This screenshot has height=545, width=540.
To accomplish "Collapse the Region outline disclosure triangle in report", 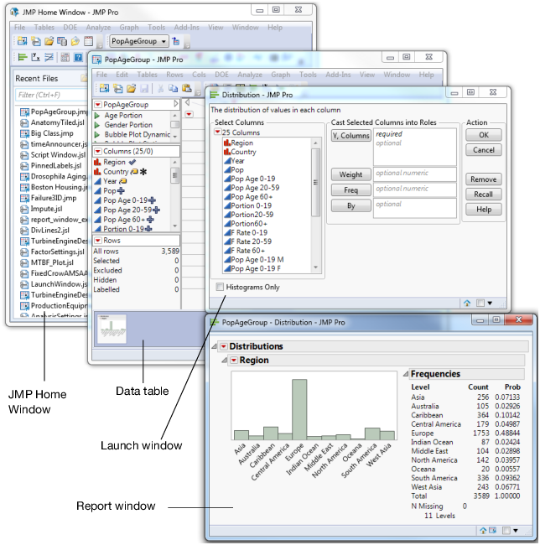I will pyautogui.click(x=225, y=361).
